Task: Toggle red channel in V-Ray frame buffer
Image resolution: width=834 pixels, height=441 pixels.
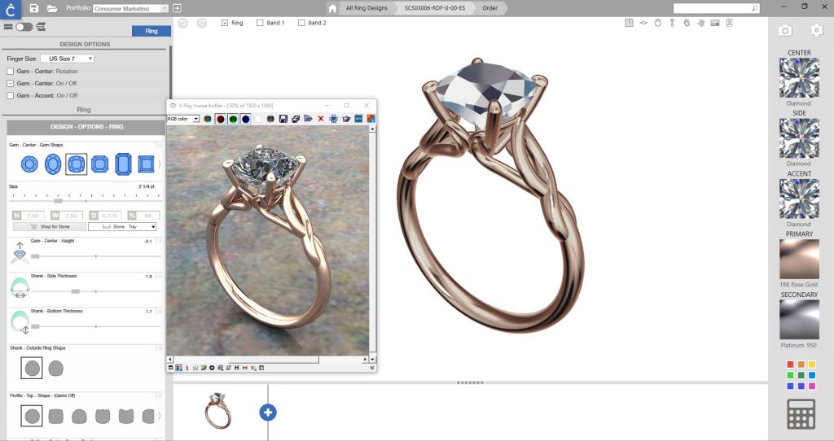Action: [x=220, y=119]
